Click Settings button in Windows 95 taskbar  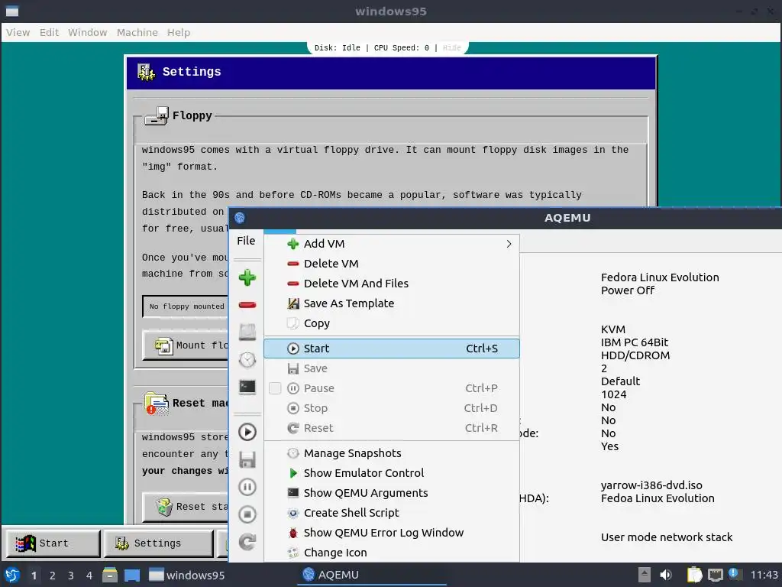click(159, 543)
